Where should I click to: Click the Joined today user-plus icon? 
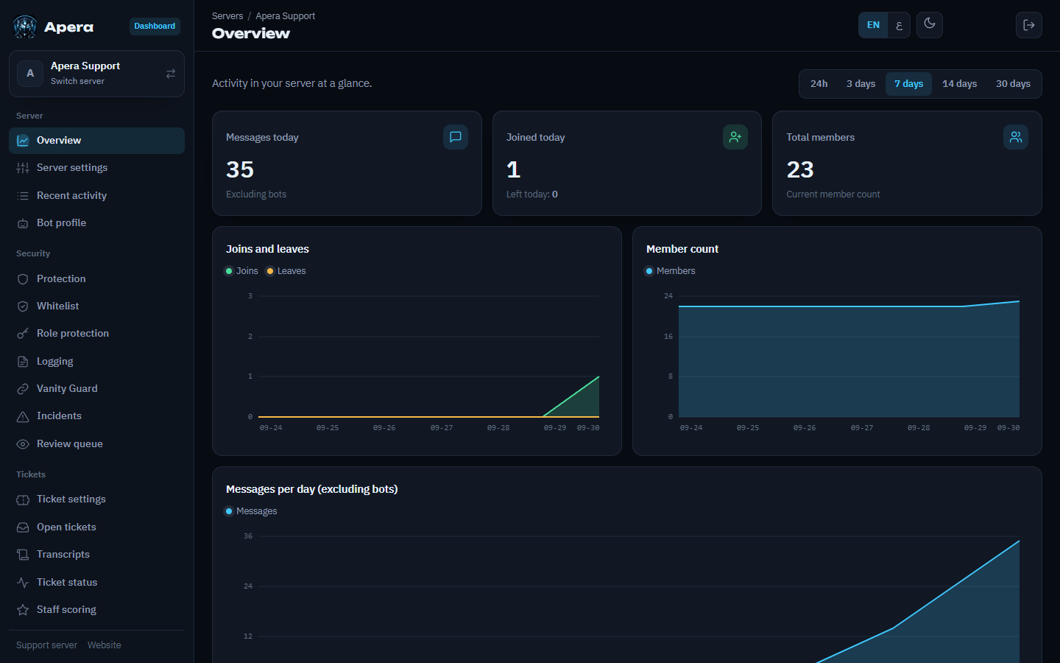(x=735, y=137)
